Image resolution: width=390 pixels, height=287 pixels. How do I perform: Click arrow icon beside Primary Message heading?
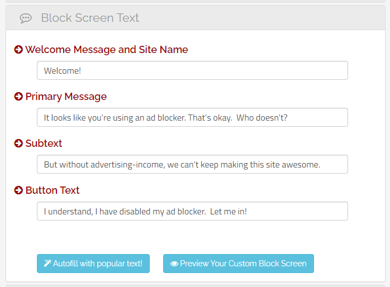tap(18, 97)
